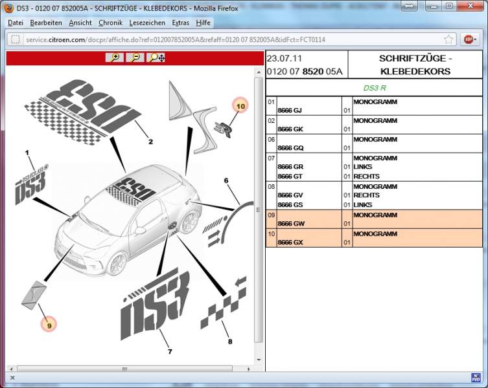Click the zoom out magnifier icon
488x388 pixels.
click(x=135, y=58)
